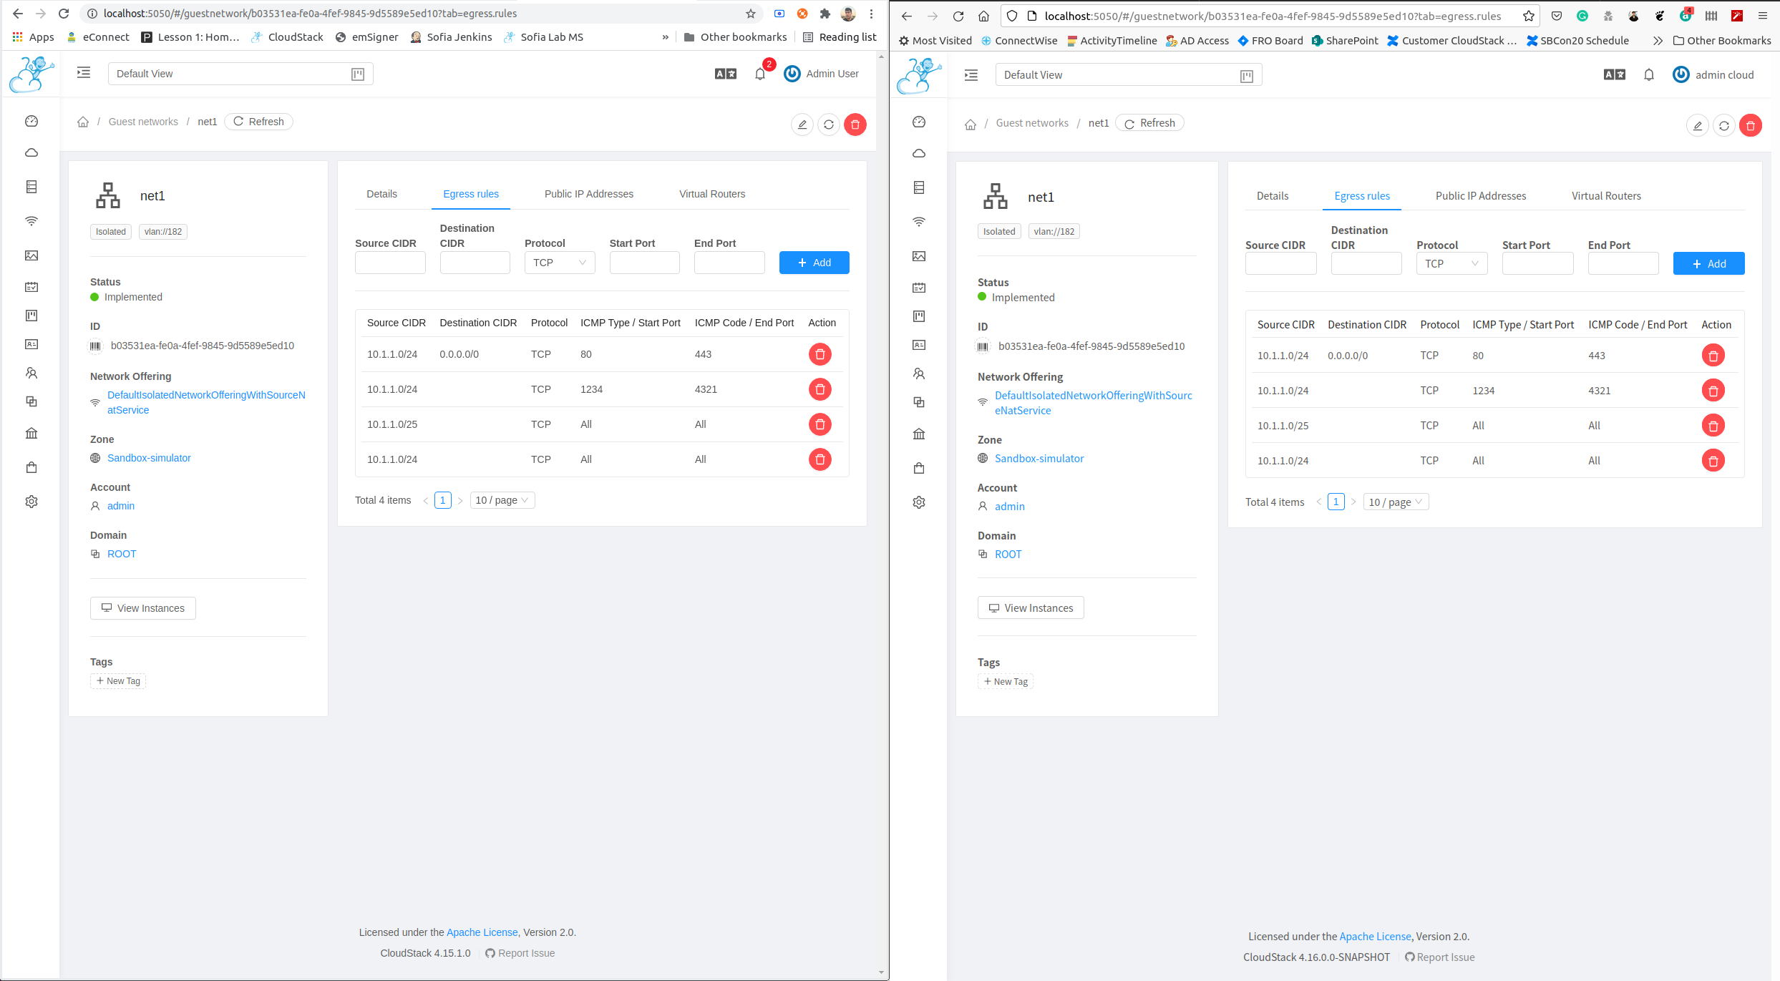This screenshot has width=1780, height=981.
Task: Toggle the sidebar menu collapse in left window
Action: click(x=84, y=73)
